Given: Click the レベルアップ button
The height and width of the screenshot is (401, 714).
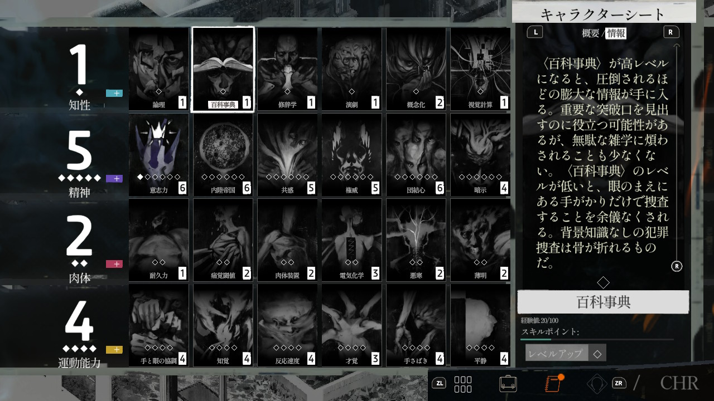Looking at the screenshot, I should click(x=566, y=353).
